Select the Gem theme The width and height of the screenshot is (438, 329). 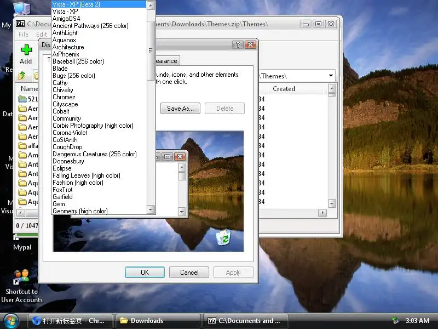99,204
